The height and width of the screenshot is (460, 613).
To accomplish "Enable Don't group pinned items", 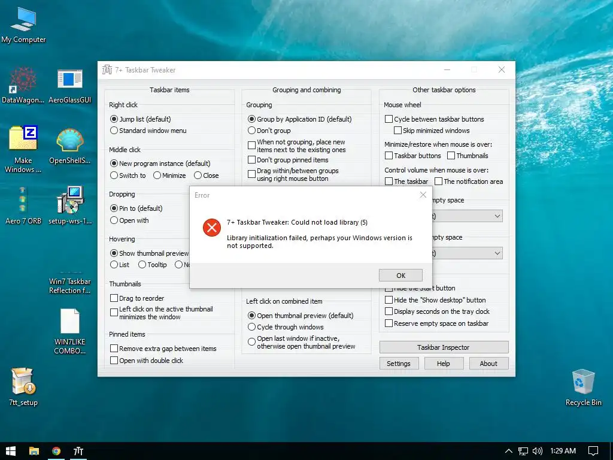I will click(288, 159).
